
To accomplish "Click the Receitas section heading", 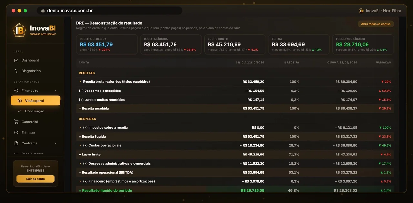I will (87, 73).
